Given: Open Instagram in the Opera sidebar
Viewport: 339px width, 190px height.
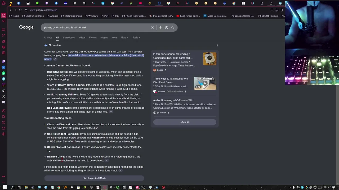Looking at the screenshot, I should pyautogui.click(x=4, y=85).
